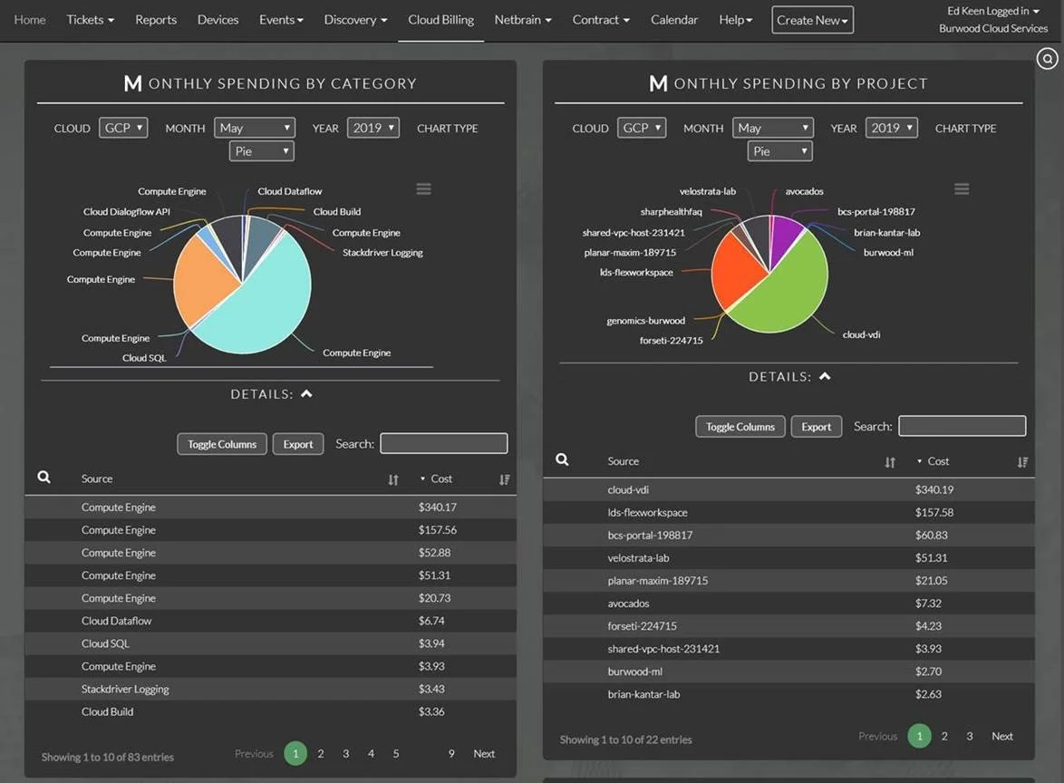Collapse category DETAILS section chevron

pos(306,393)
